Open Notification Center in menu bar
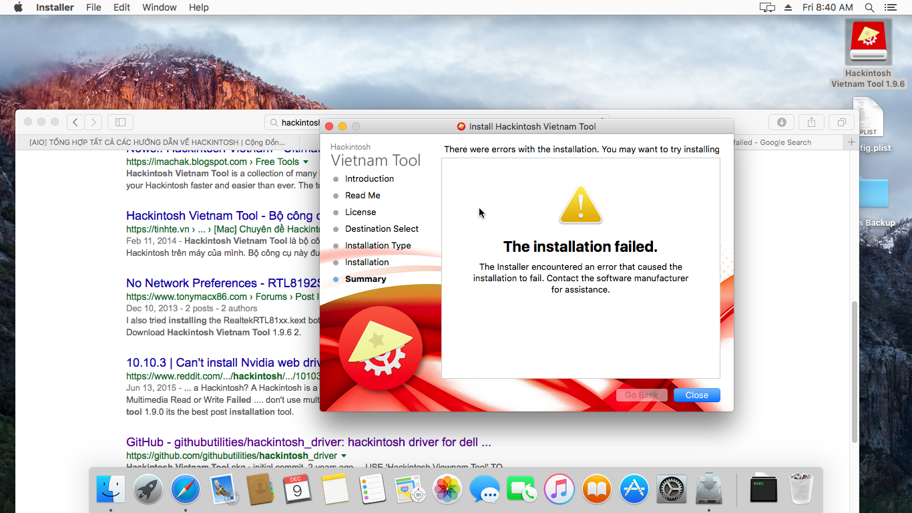Viewport: 912px width, 513px height. (x=891, y=7)
